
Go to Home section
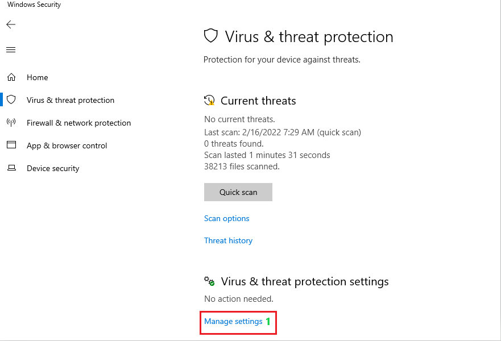[x=38, y=78]
